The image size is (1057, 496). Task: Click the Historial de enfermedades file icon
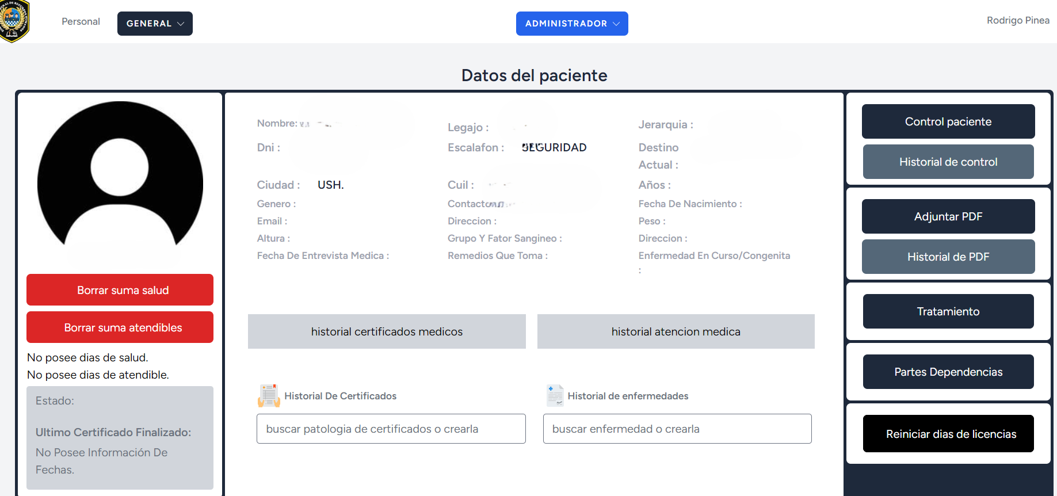point(555,396)
